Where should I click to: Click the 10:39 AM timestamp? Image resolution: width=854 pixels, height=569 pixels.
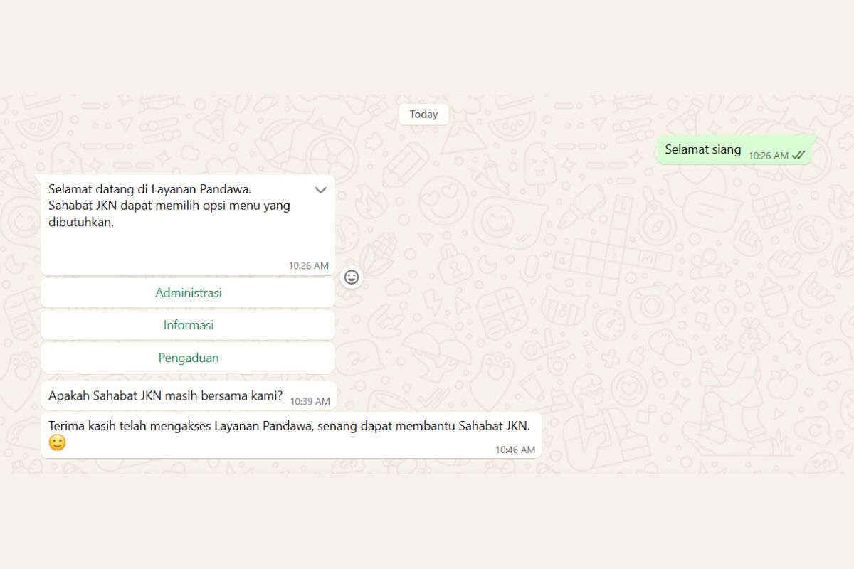coord(310,401)
